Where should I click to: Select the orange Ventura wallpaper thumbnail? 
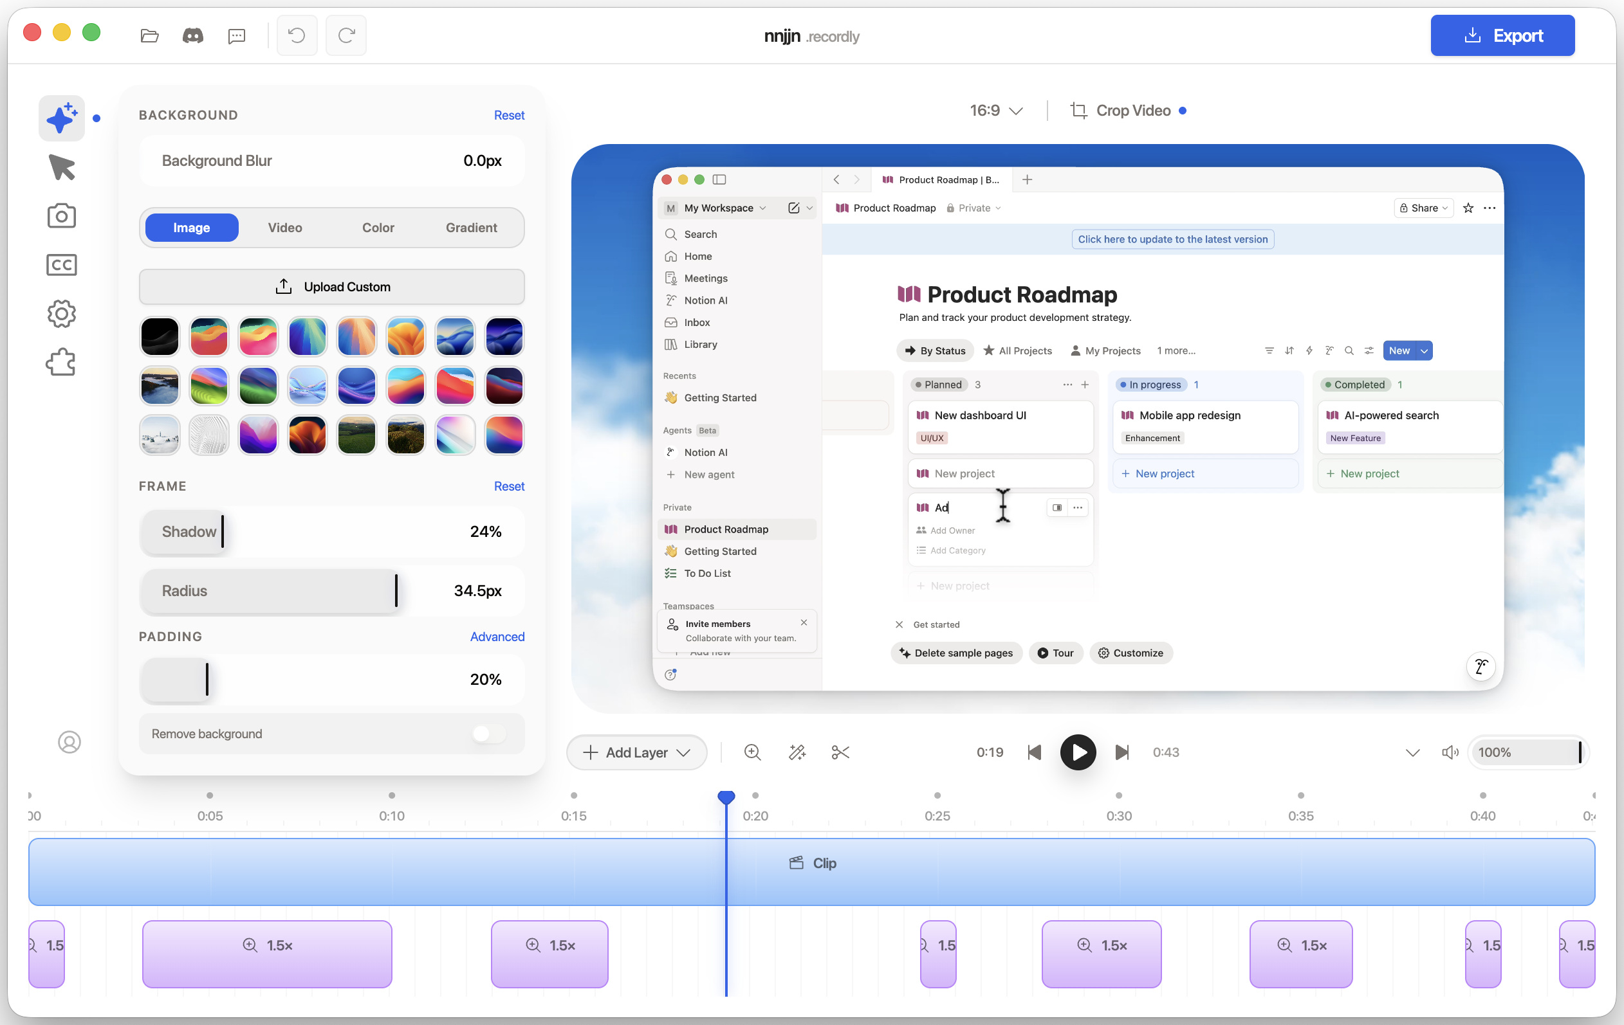[406, 336]
